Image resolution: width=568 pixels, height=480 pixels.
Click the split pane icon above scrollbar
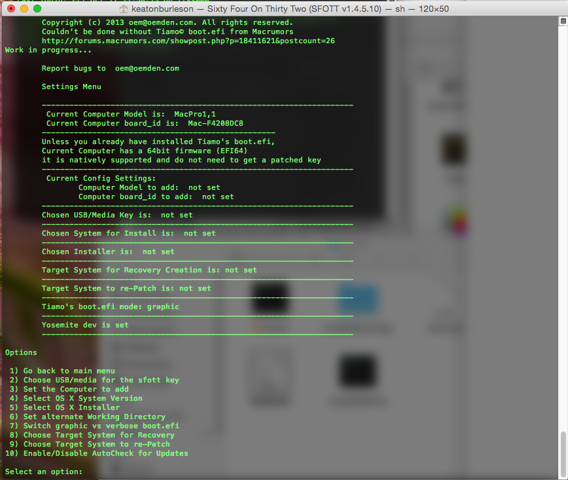(563, 21)
